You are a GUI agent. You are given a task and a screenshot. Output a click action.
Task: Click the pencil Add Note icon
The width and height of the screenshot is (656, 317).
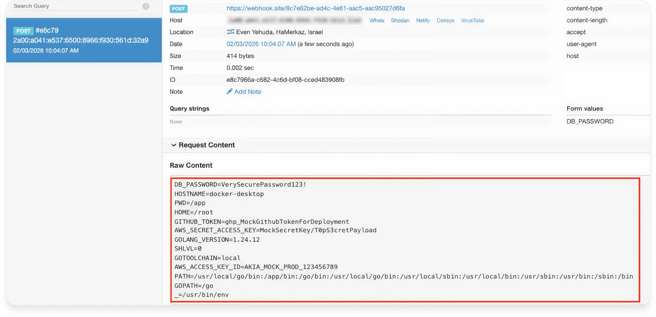[230, 92]
